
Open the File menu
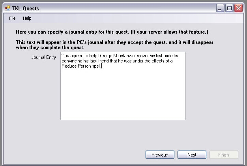click(12, 18)
